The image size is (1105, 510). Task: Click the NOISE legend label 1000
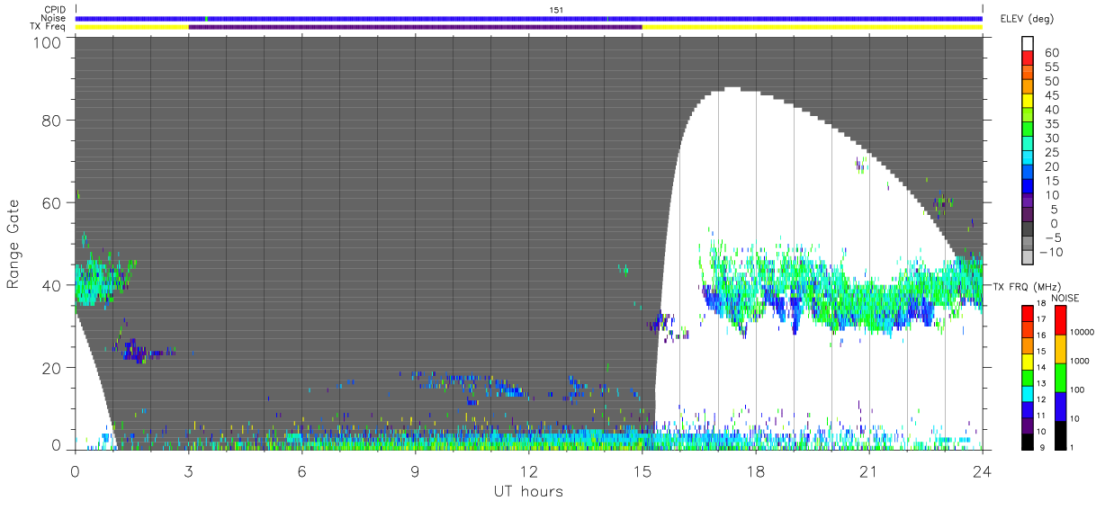pyautogui.click(x=1080, y=361)
